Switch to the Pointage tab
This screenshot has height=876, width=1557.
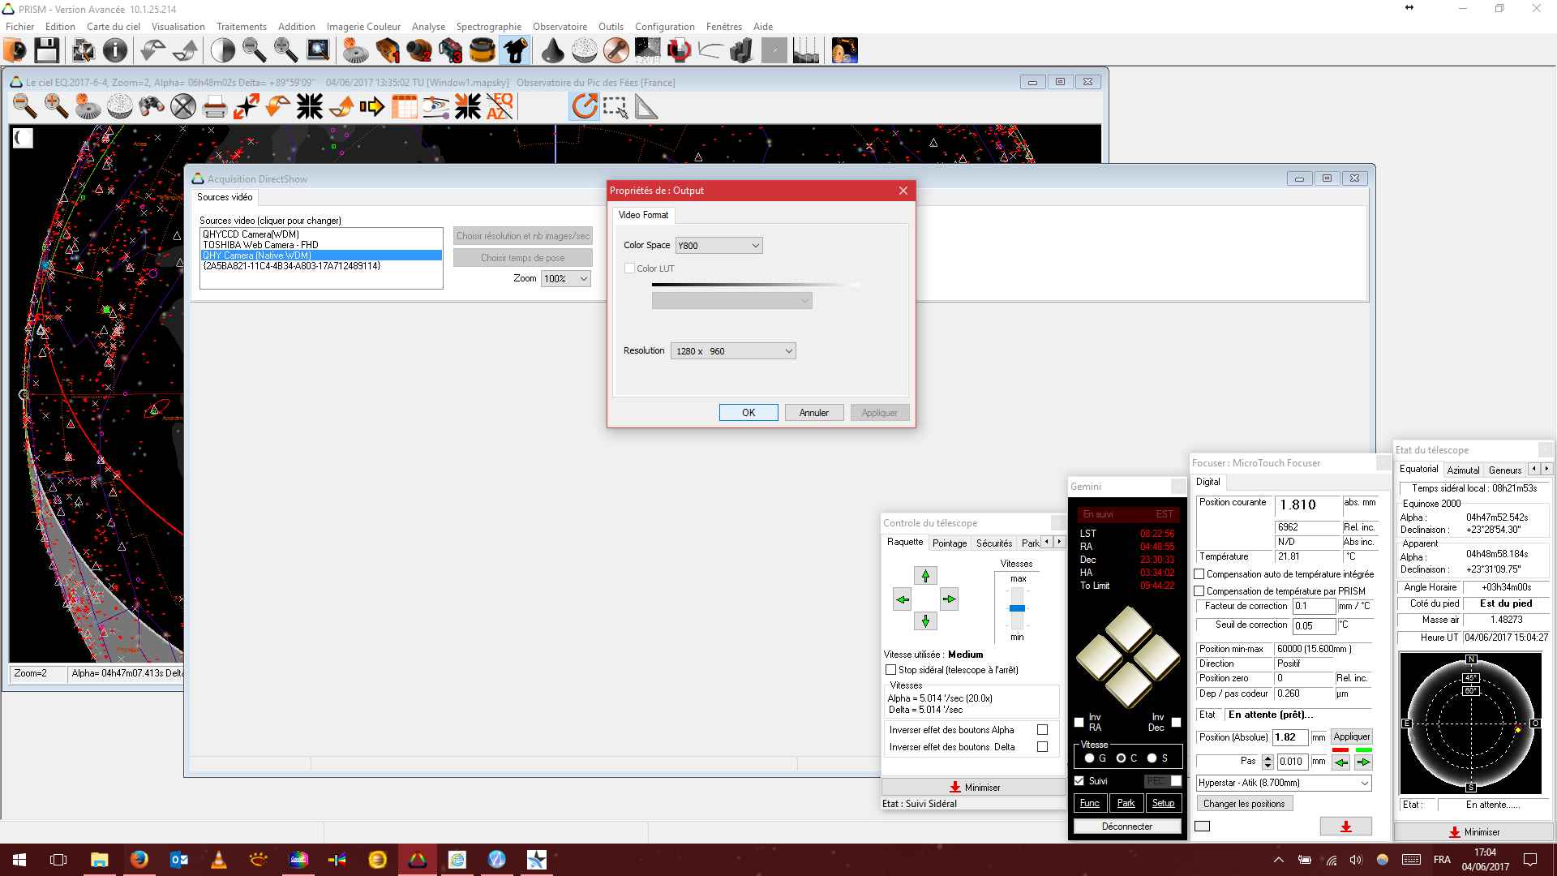pos(949,543)
